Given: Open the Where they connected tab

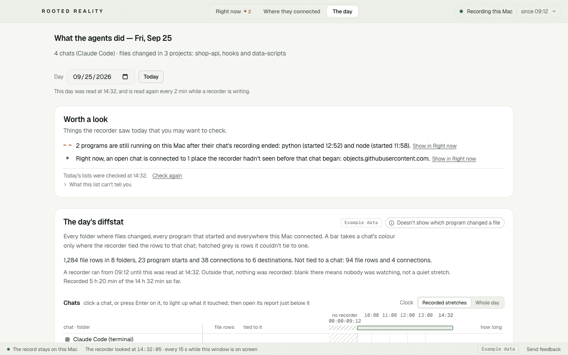Looking at the screenshot, I should [292, 12].
